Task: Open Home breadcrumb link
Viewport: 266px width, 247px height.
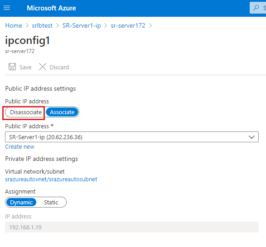Action: point(14,26)
